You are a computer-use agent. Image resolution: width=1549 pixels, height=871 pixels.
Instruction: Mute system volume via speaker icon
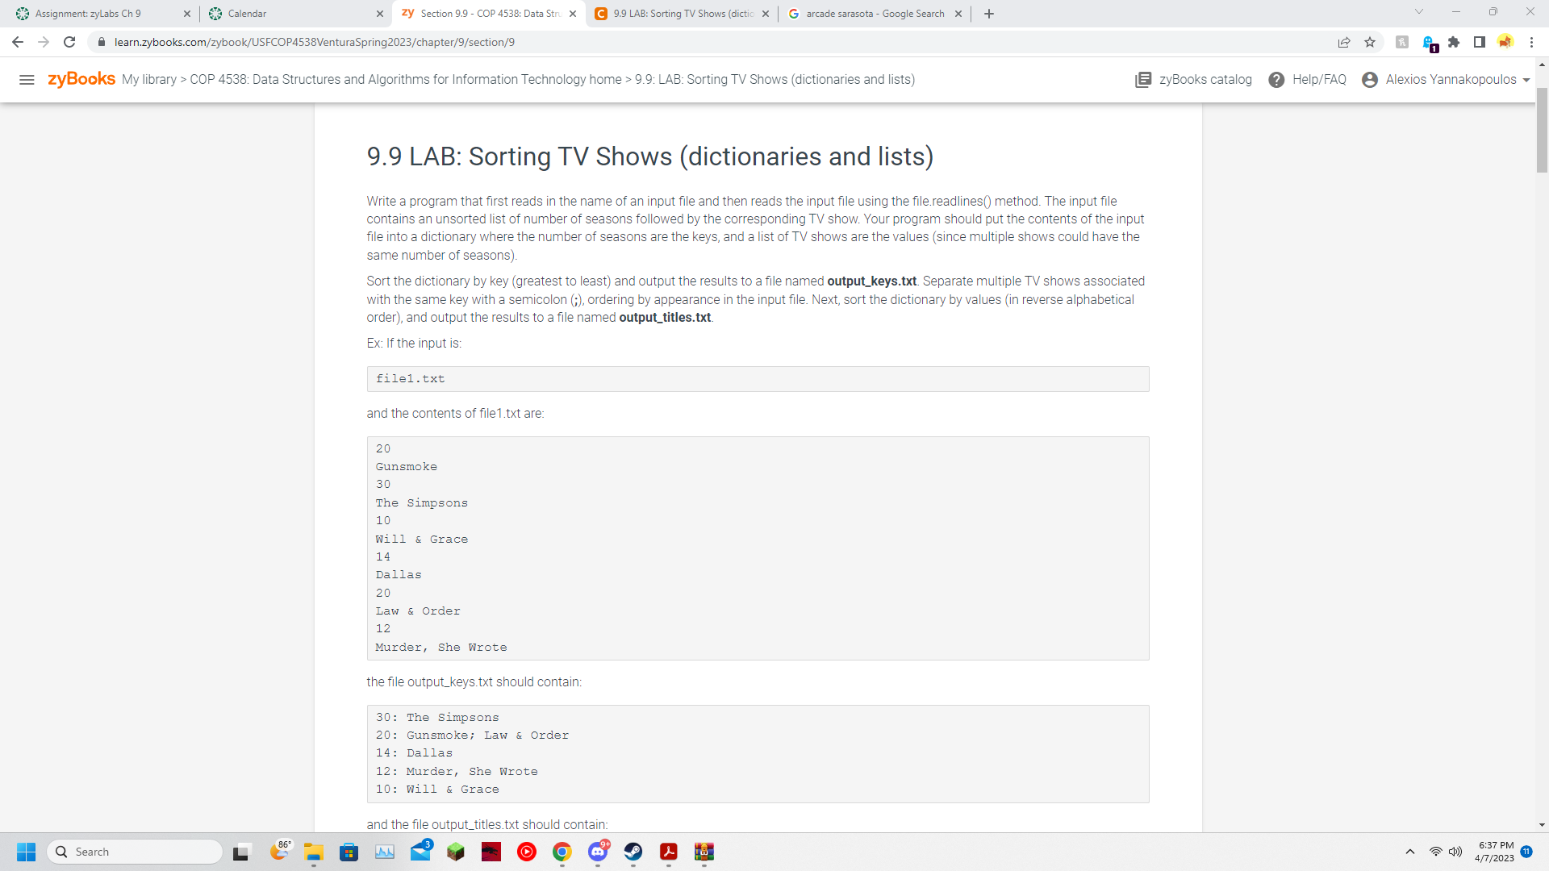1456,851
